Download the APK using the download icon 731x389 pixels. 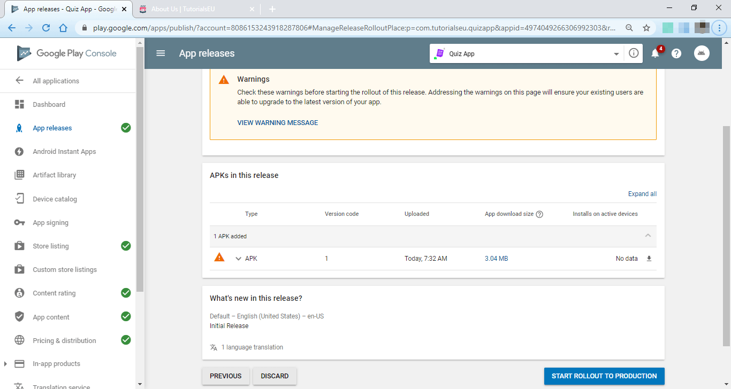tap(649, 259)
